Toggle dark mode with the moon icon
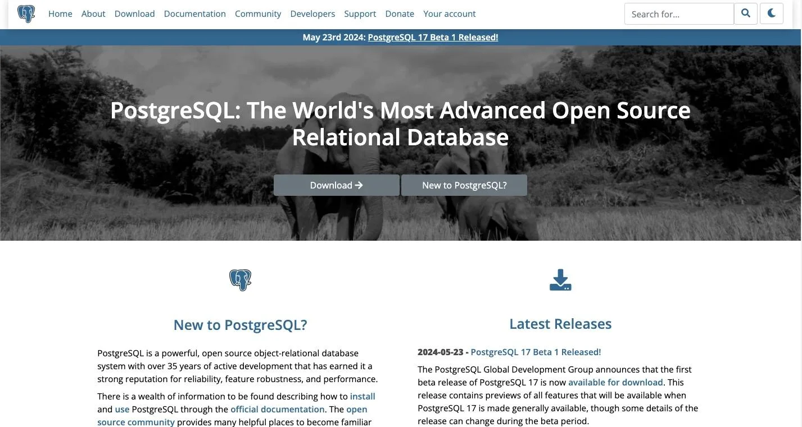Image resolution: width=802 pixels, height=427 pixels. point(772,13)
